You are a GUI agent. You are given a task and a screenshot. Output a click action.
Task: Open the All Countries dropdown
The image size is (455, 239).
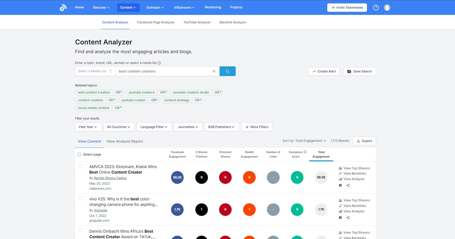tap(119, 127)
